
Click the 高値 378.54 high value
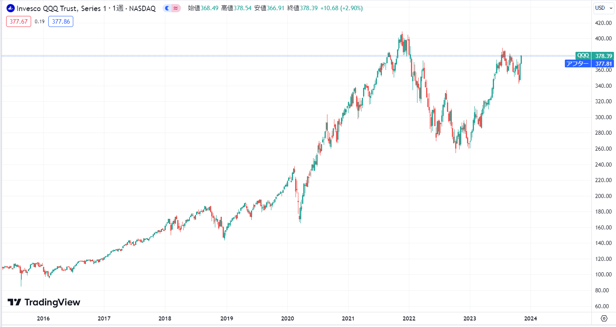(x=237, y=8)
